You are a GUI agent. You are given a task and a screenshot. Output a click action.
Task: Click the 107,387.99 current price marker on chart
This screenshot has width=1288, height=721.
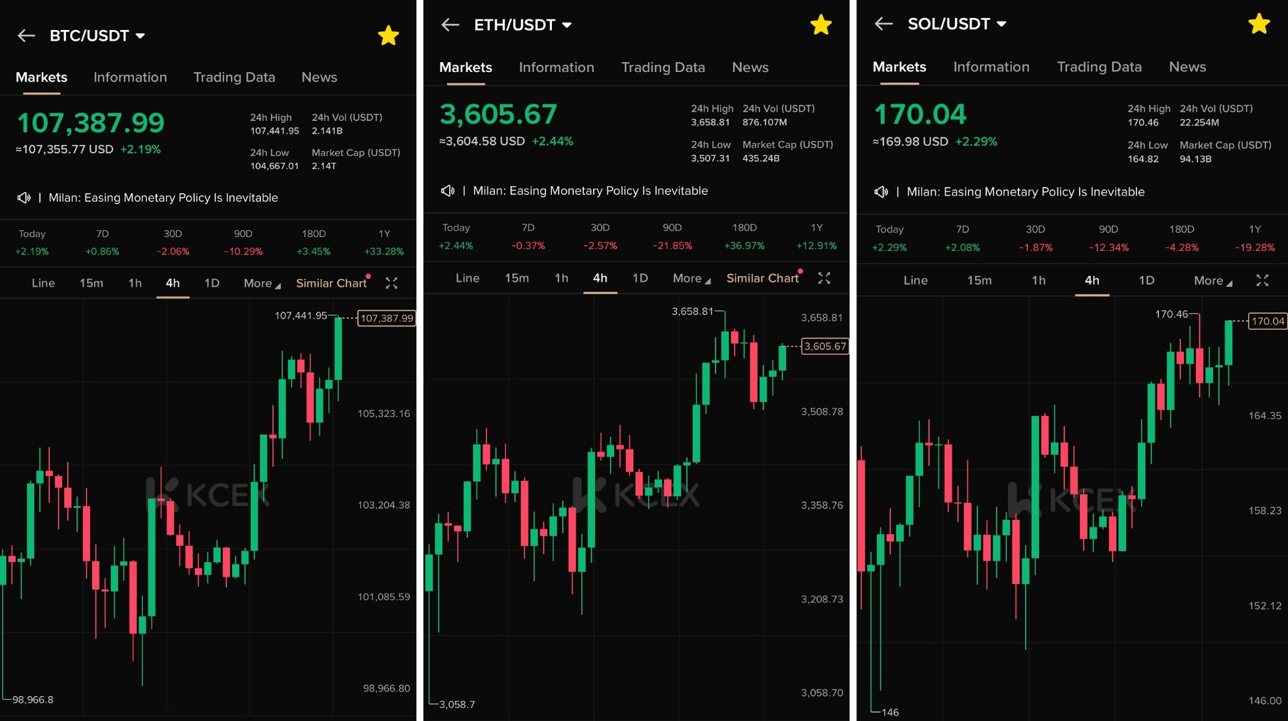pos(386,318)
